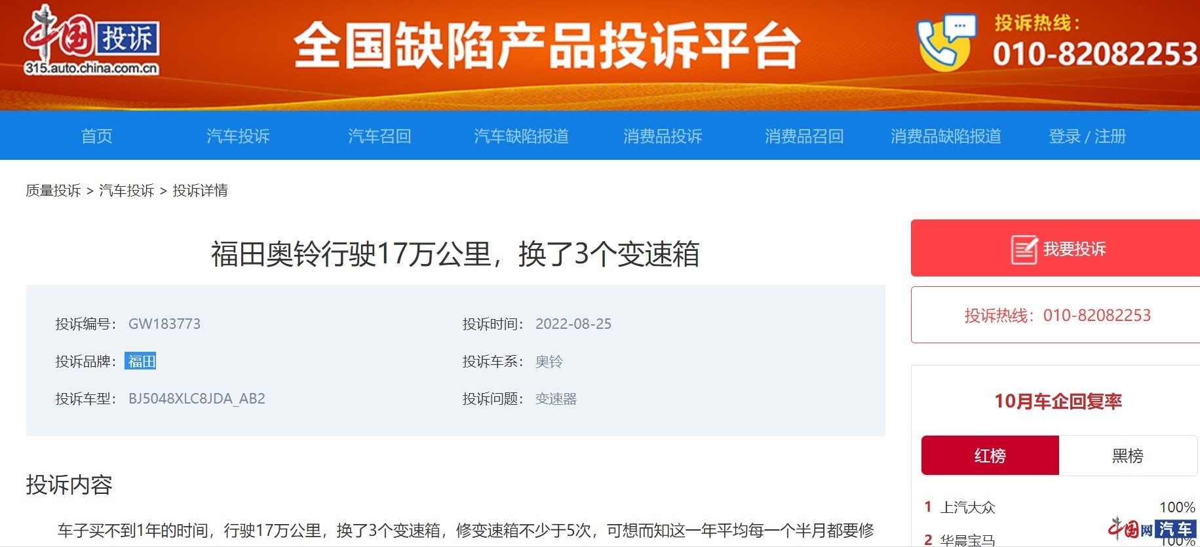Click 汽车投诉 breadcrumb link
Screen dimensions: 1200x547
coord(126,191)
